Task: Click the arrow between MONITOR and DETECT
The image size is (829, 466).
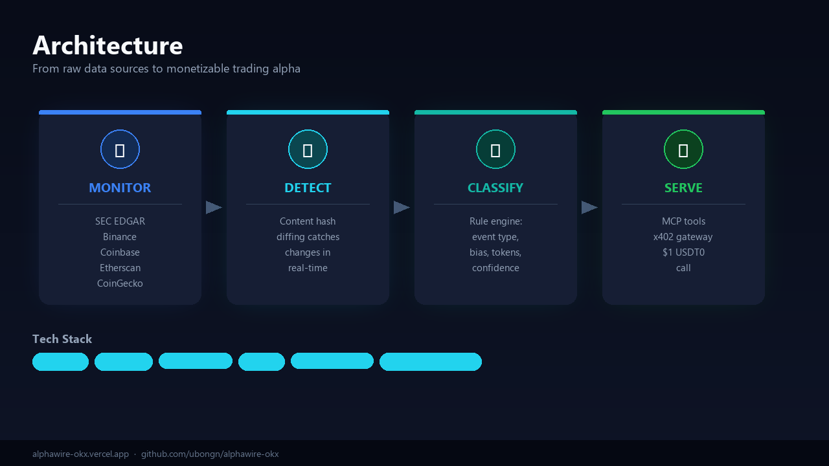Action: tap(214, 207)
